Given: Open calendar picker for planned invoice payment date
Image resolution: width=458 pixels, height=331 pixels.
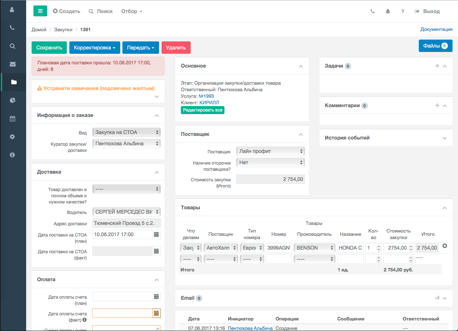Looking at the screenshot, I should [x=157, y=296].
